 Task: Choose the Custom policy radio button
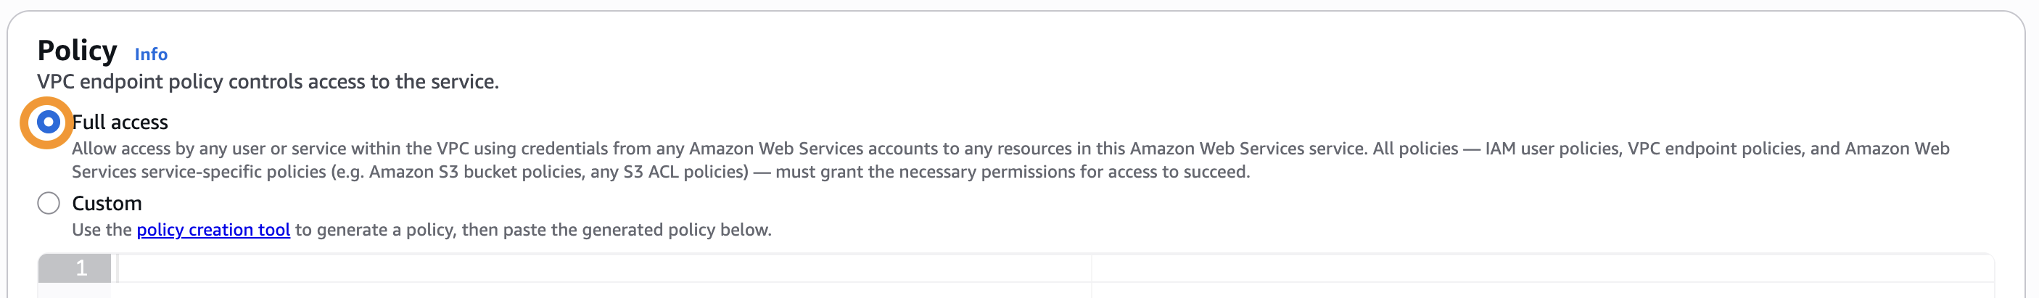click(x=49, y=203)
